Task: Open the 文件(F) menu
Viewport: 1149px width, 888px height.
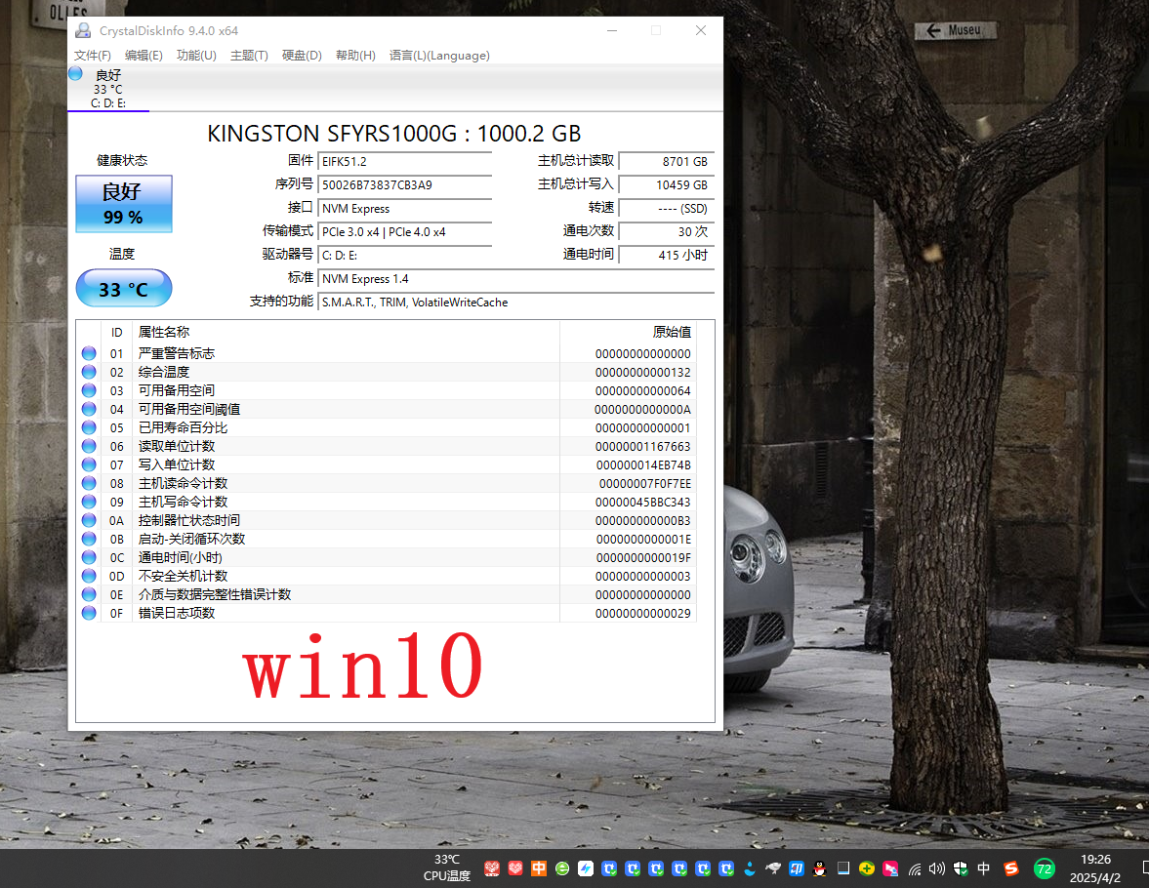Action: click(x=93, y=56)
